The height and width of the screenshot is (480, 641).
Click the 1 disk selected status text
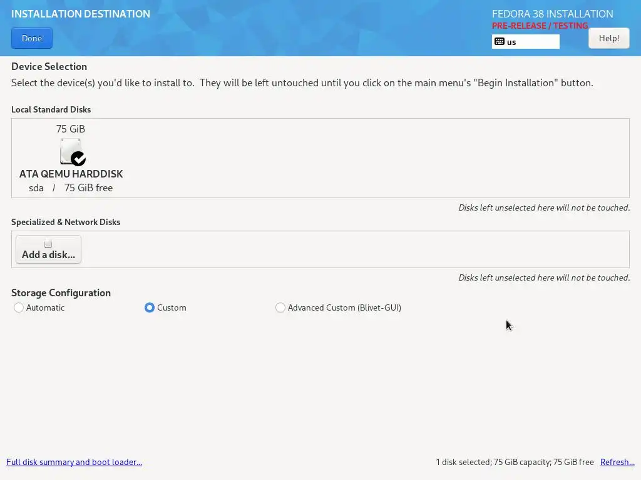click(515, 462)
